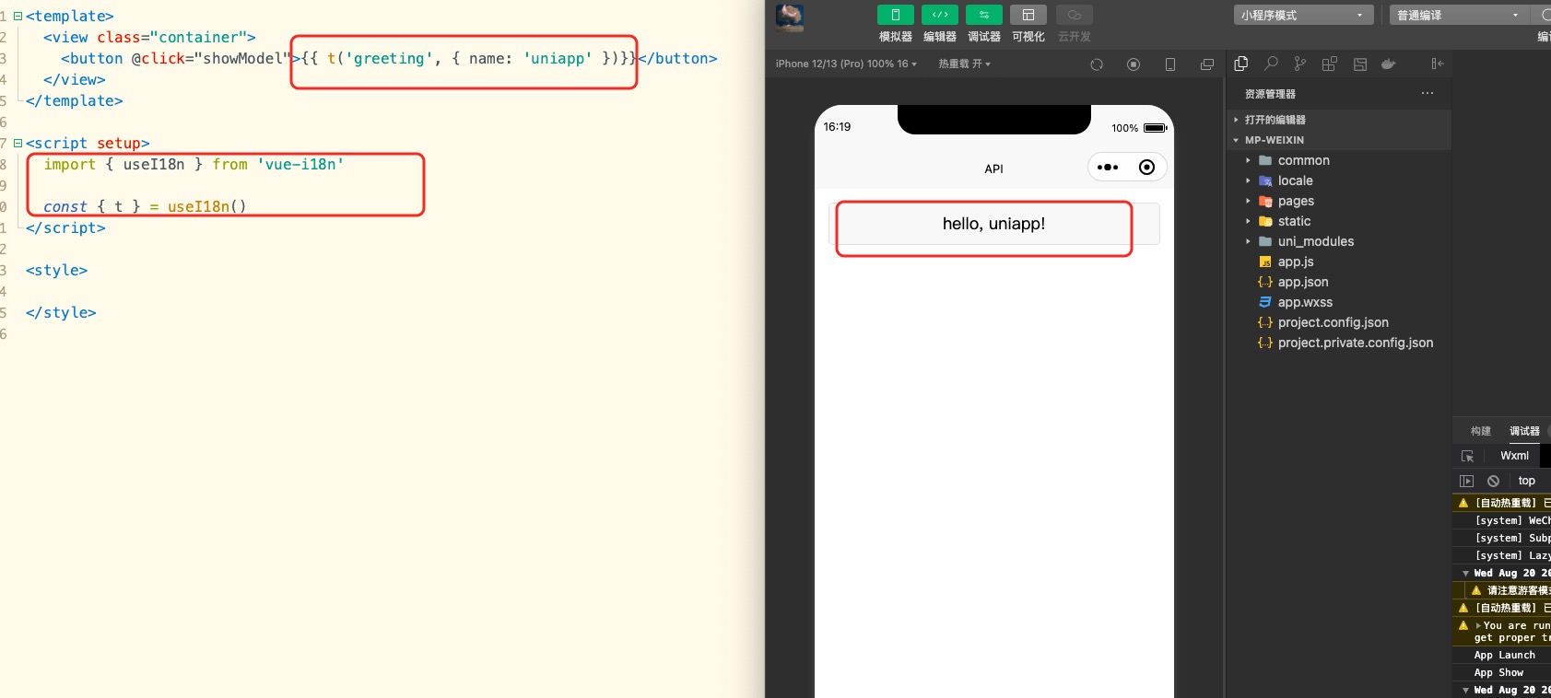Open the 普通编译 compile mode dropdown
Viewport: 1551px width, 698px height.
coord(1459,15)
